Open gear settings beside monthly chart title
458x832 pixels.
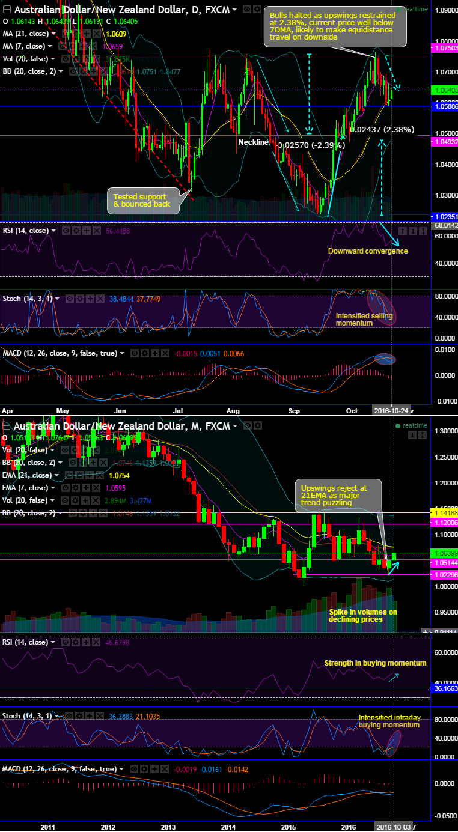tap(257, 426)
